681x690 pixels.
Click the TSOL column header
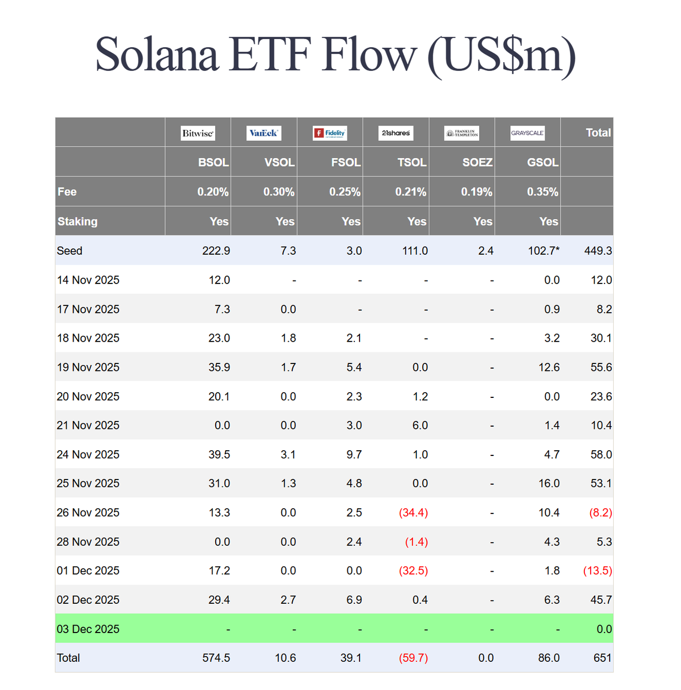(x=412, y=163)
